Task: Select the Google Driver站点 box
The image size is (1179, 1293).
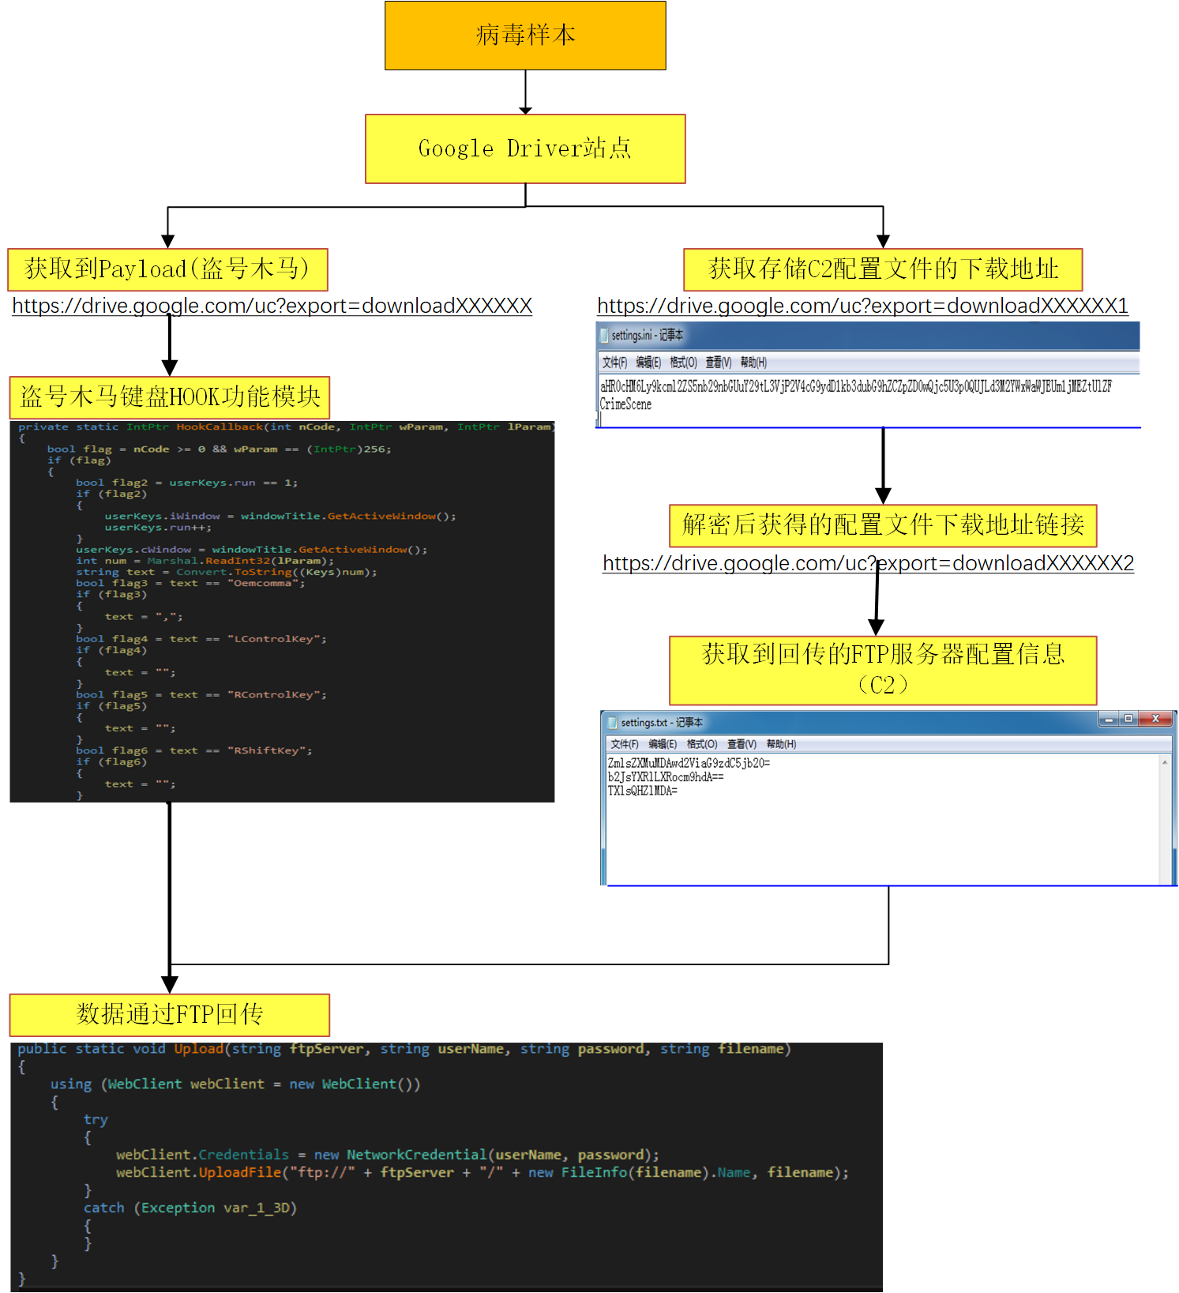Action: (x=525, y=148)
